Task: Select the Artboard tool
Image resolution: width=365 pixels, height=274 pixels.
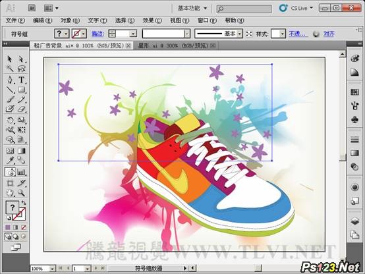Action: 9,183
